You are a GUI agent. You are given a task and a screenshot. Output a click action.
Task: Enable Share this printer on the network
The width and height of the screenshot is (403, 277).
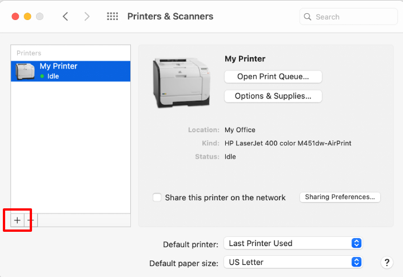[157, 197]
